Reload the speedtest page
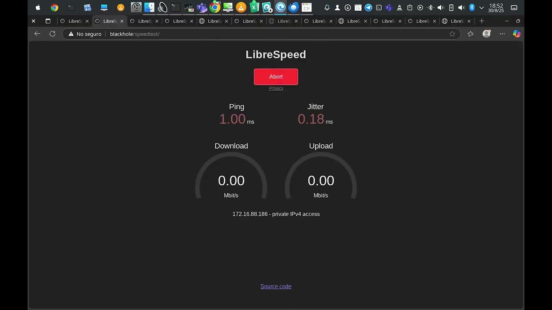Screen dimensions: 552x310 click(53, 34)
